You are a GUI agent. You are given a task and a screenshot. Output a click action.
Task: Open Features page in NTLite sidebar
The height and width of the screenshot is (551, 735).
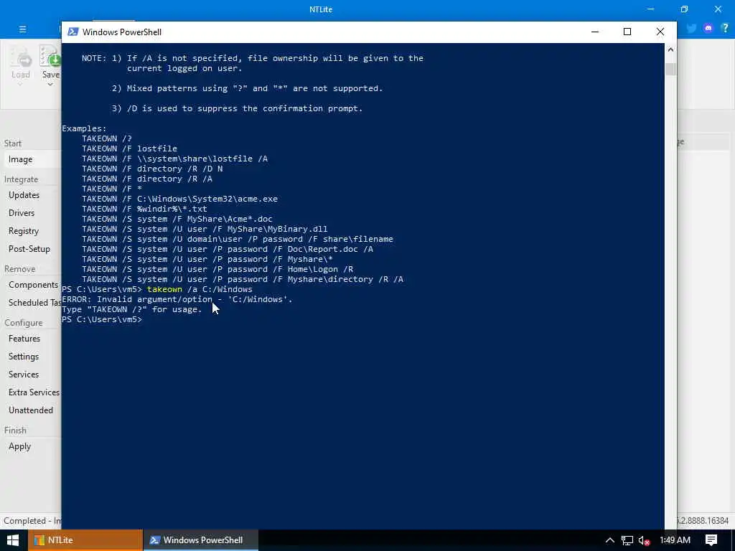pos(24,339)
